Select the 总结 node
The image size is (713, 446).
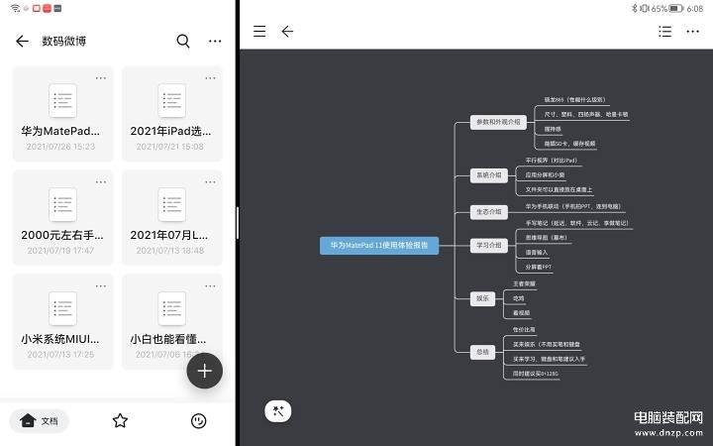tap(482, 352)
